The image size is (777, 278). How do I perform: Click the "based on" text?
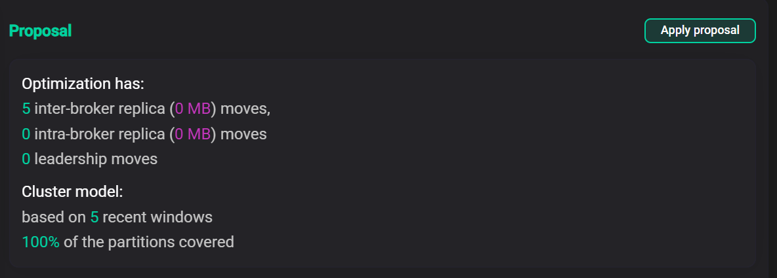point(54,217)
